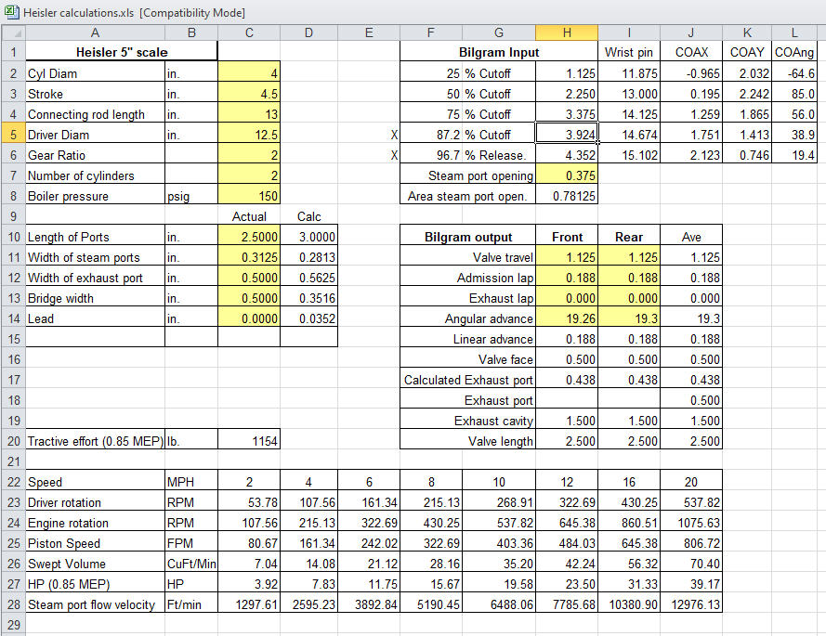Select column L header
This screenshot has height=636, width=826.
798,32
